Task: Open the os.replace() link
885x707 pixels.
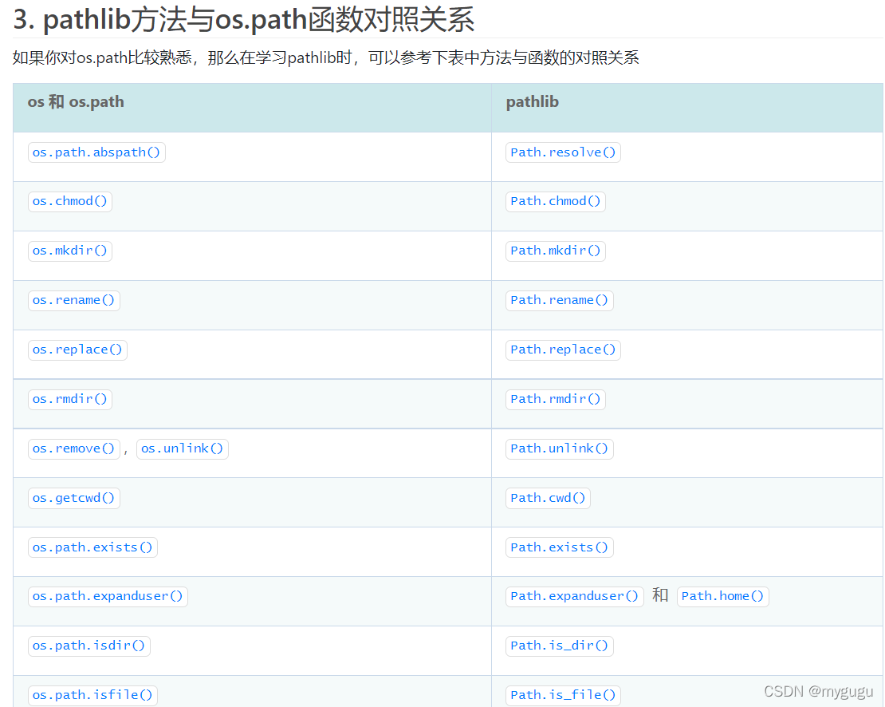Action: coord(77,350)
